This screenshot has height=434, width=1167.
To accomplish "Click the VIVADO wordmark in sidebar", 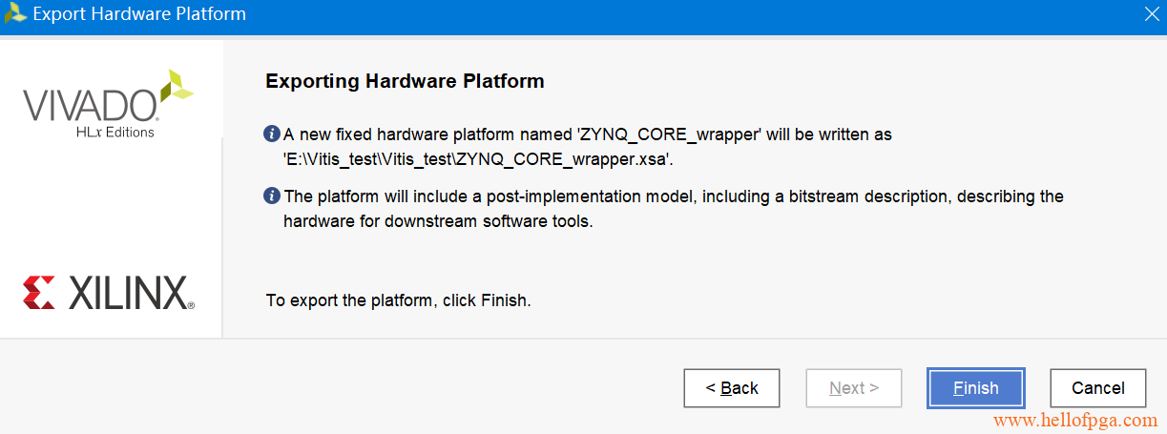I will click(x=91, y=105).
